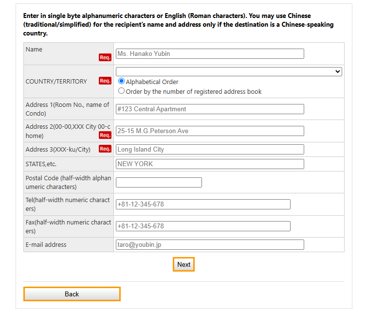
Task: Click the Req. badge beside Address 3
Action: [105, 149]
